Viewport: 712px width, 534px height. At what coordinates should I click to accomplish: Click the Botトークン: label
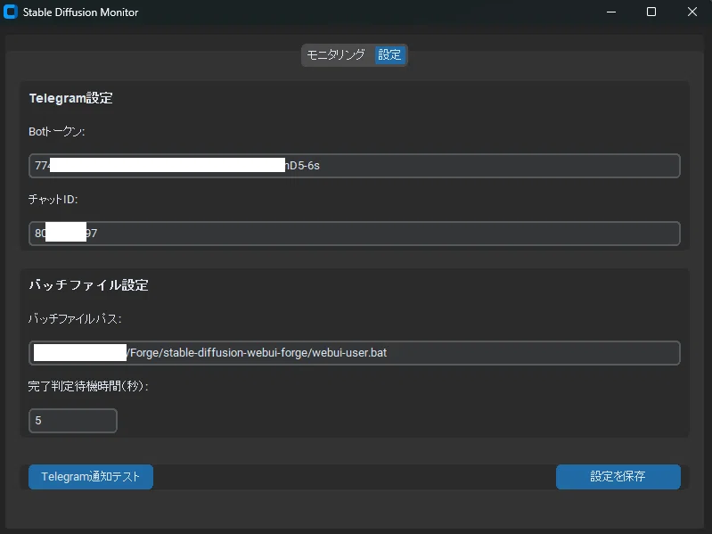57,132
